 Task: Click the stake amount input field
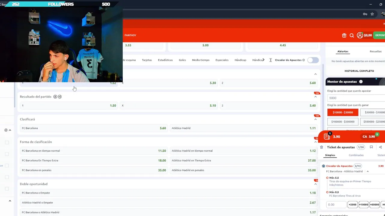tap(336, 205)
